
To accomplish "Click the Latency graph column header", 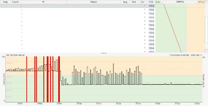I will click(180, 2).
